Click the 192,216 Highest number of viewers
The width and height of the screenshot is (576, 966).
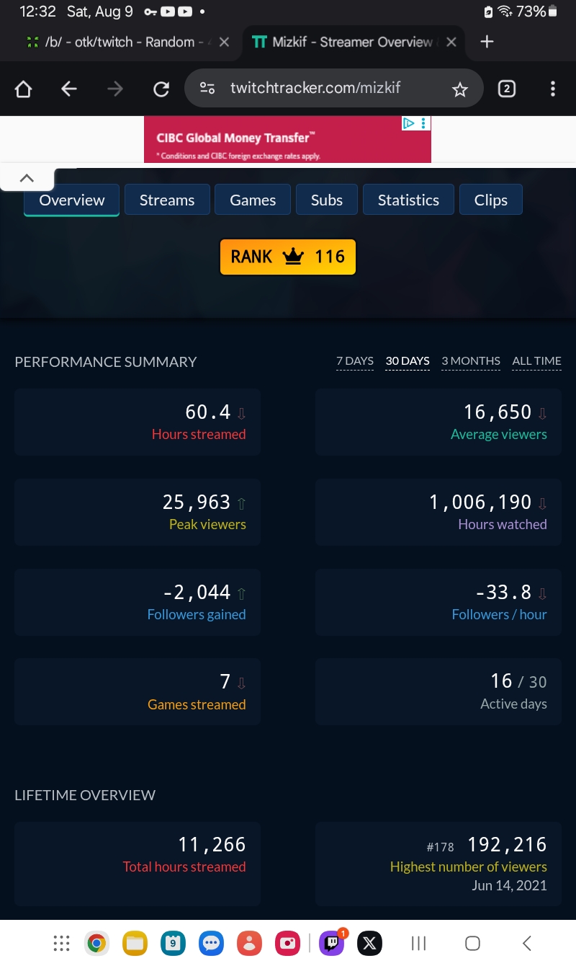click(x=508, y=844)
